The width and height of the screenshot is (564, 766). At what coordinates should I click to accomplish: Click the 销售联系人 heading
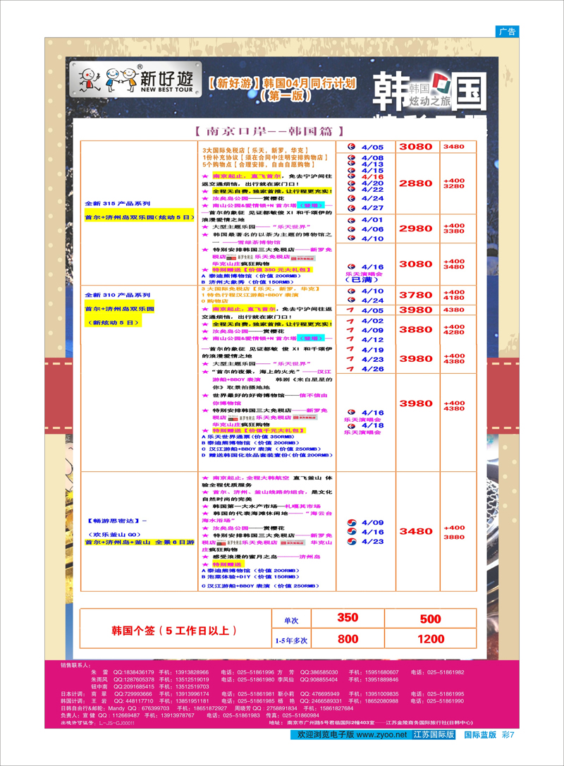coord(75,665)
